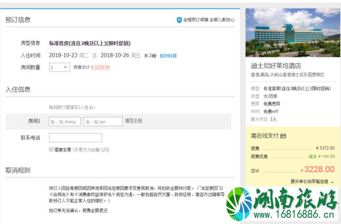Click the check-out date 2018-10-26
This screenshot has width=341, height=224.
click(115, 56)
